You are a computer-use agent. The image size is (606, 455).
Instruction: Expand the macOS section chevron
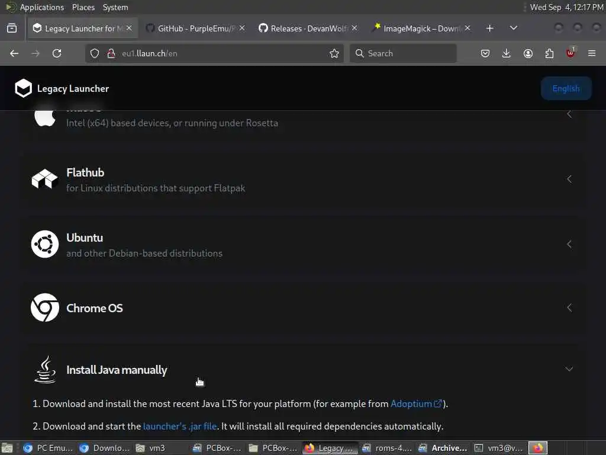click(x=569, y=114)
